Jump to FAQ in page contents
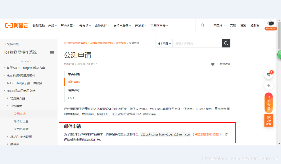281x164 pixels. [71, 98]
